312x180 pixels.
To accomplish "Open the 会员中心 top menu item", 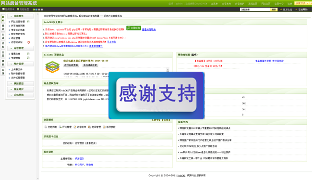I will coord(279,3).
